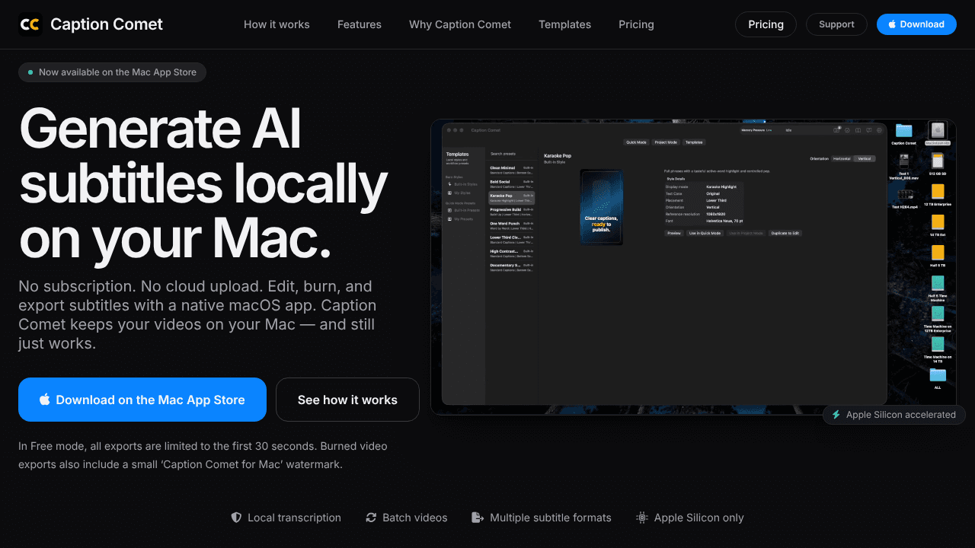
Task: Click the See how it works button
Action: tap(347, 400)
